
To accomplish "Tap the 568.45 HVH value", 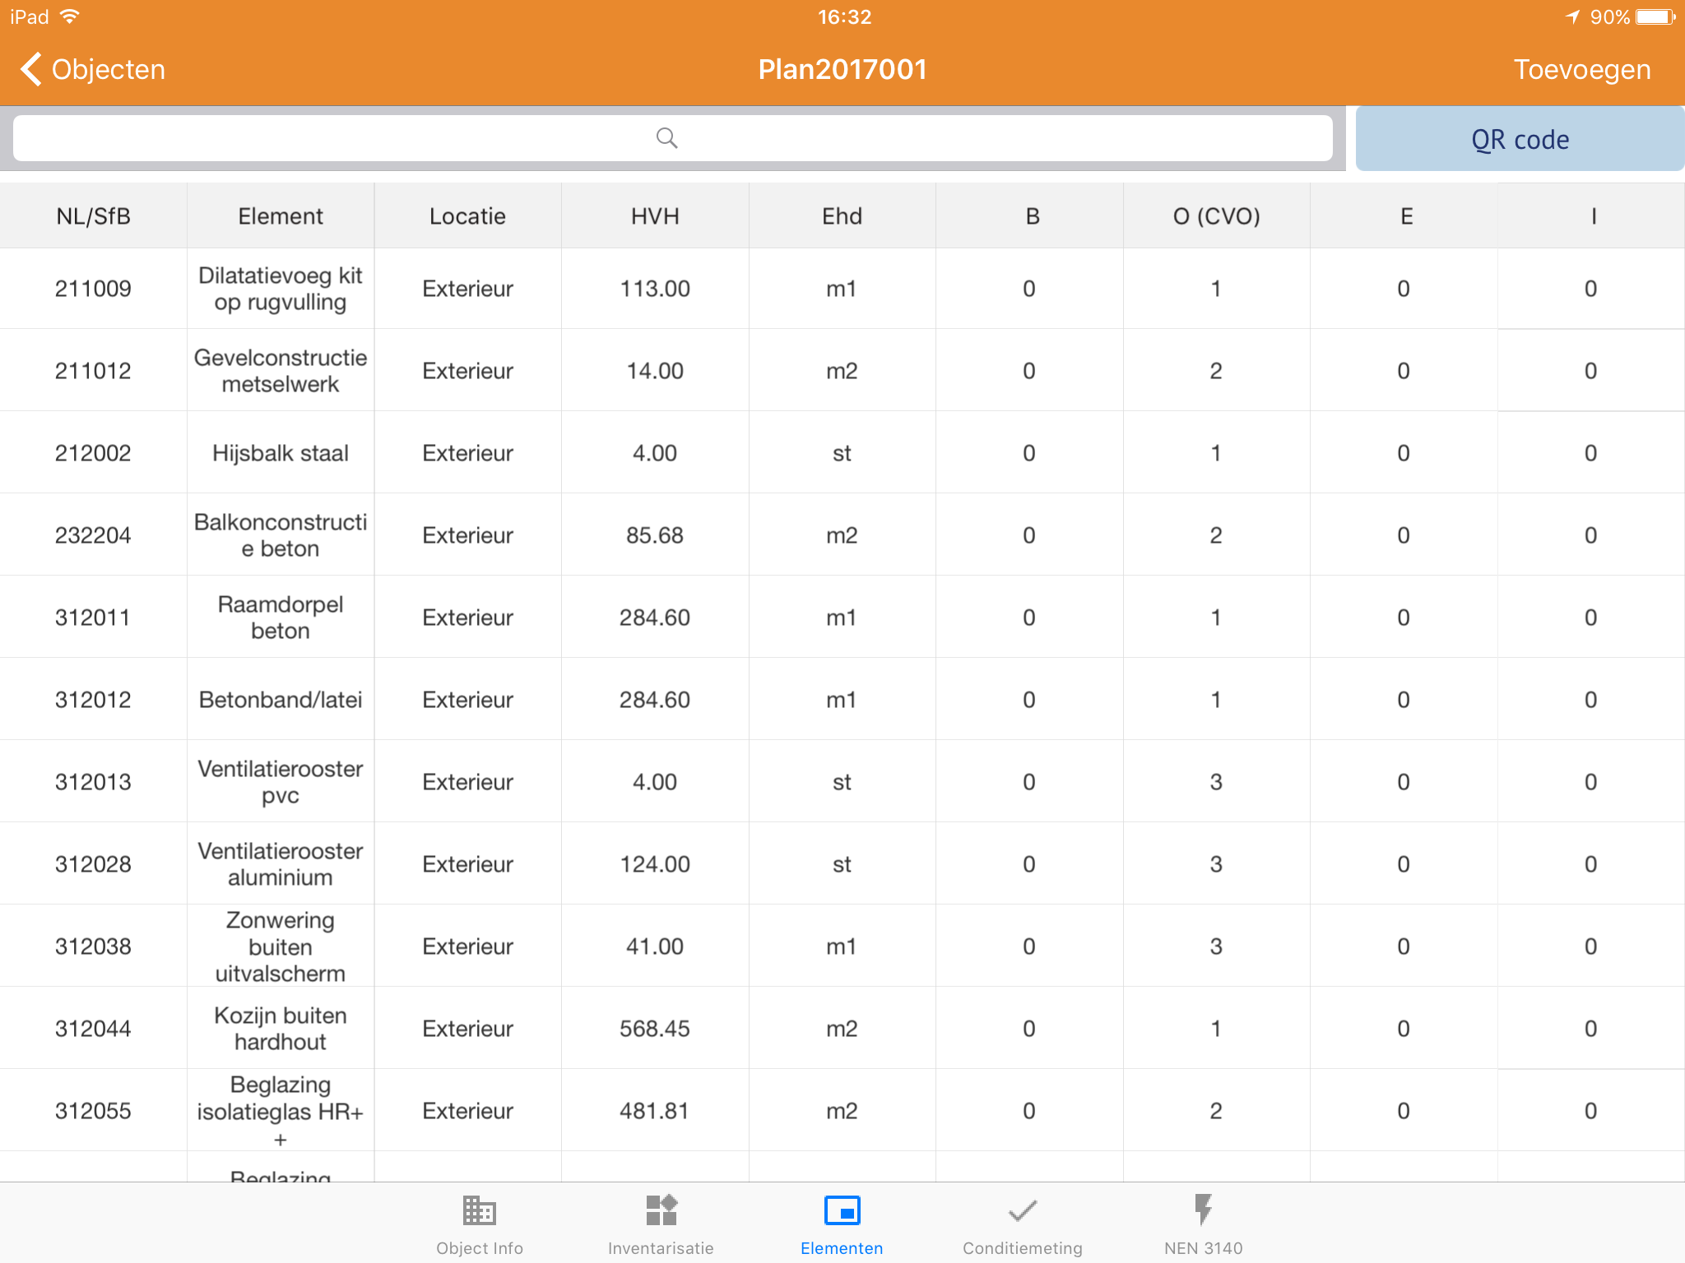I will pyautogui.click(x=655, y=1029).
